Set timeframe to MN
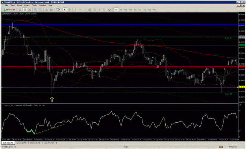 [154, 10]
